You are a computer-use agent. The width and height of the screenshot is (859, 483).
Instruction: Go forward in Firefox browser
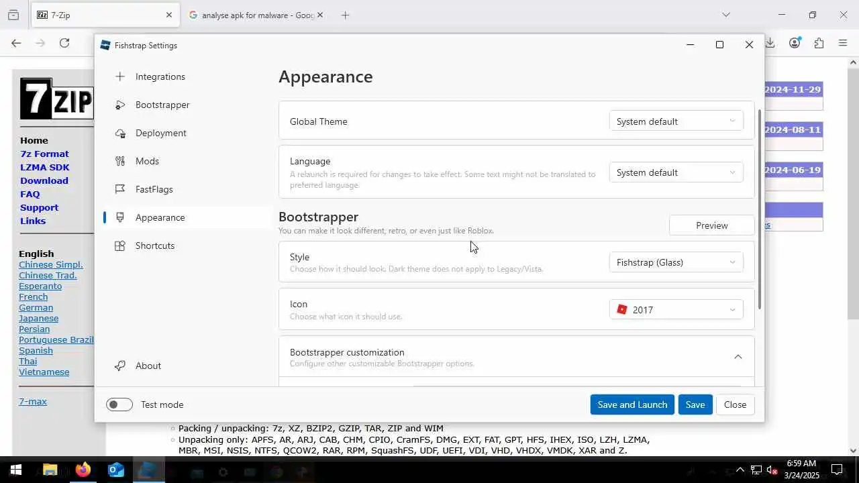tap(40, 43)
